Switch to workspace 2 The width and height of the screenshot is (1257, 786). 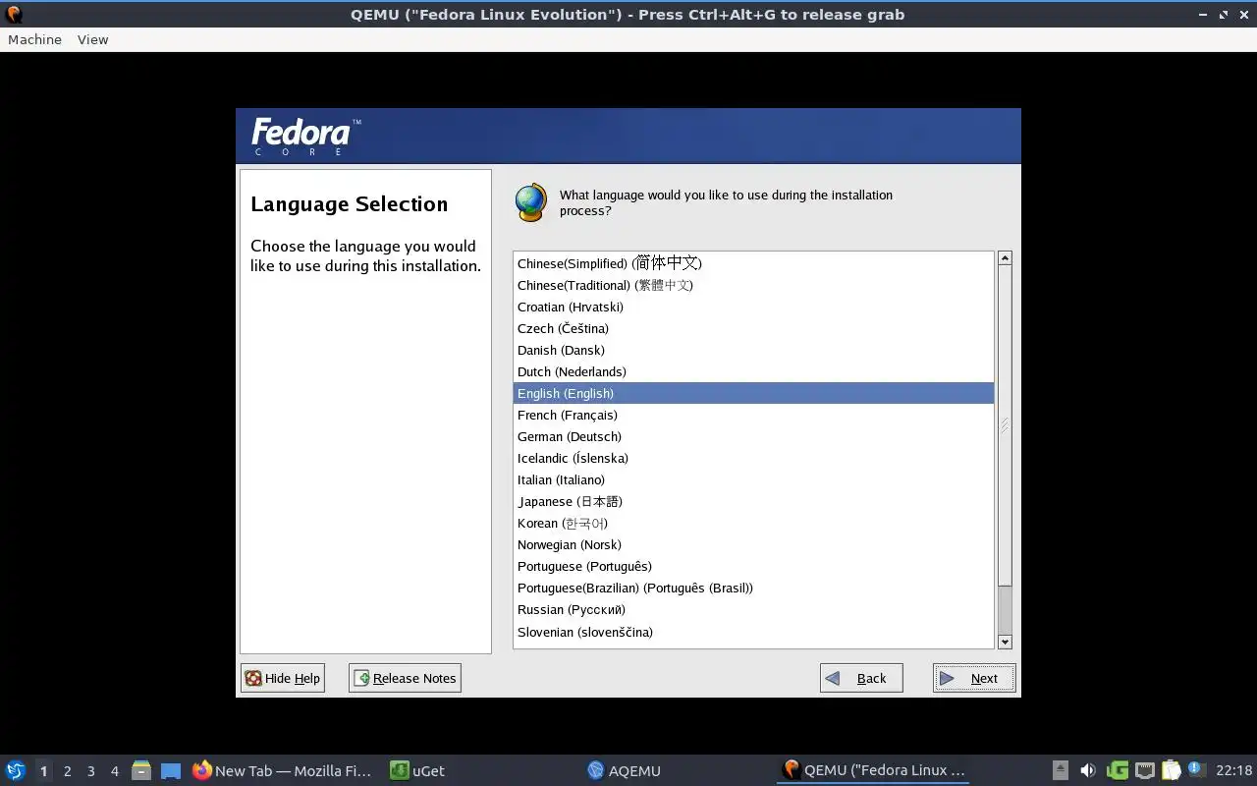click(x=67, y=771)
